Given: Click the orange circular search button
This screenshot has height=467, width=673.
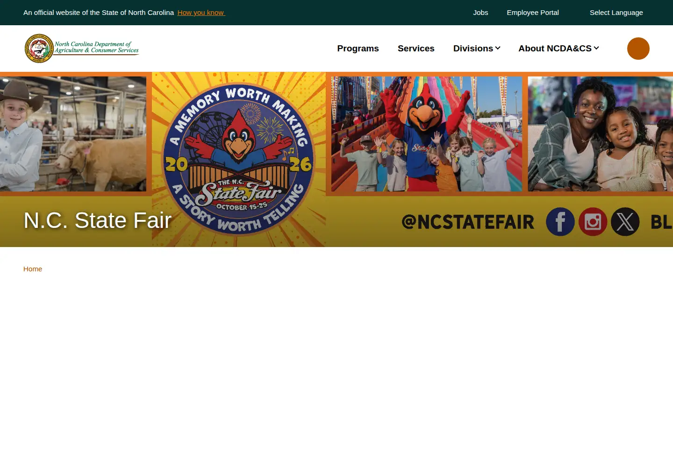Looking at the screenshot, I should click(638, 49).
